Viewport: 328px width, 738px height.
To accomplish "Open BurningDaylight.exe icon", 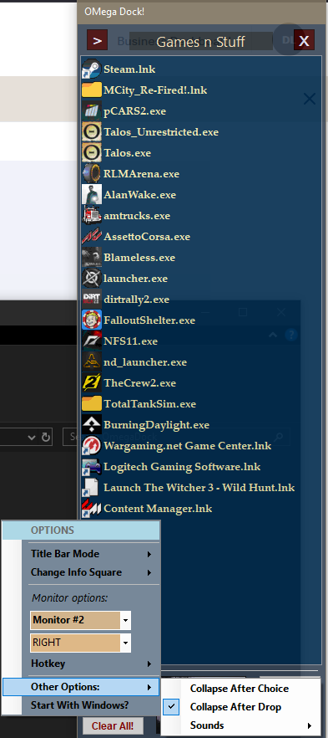I will (x=92, y=424).
